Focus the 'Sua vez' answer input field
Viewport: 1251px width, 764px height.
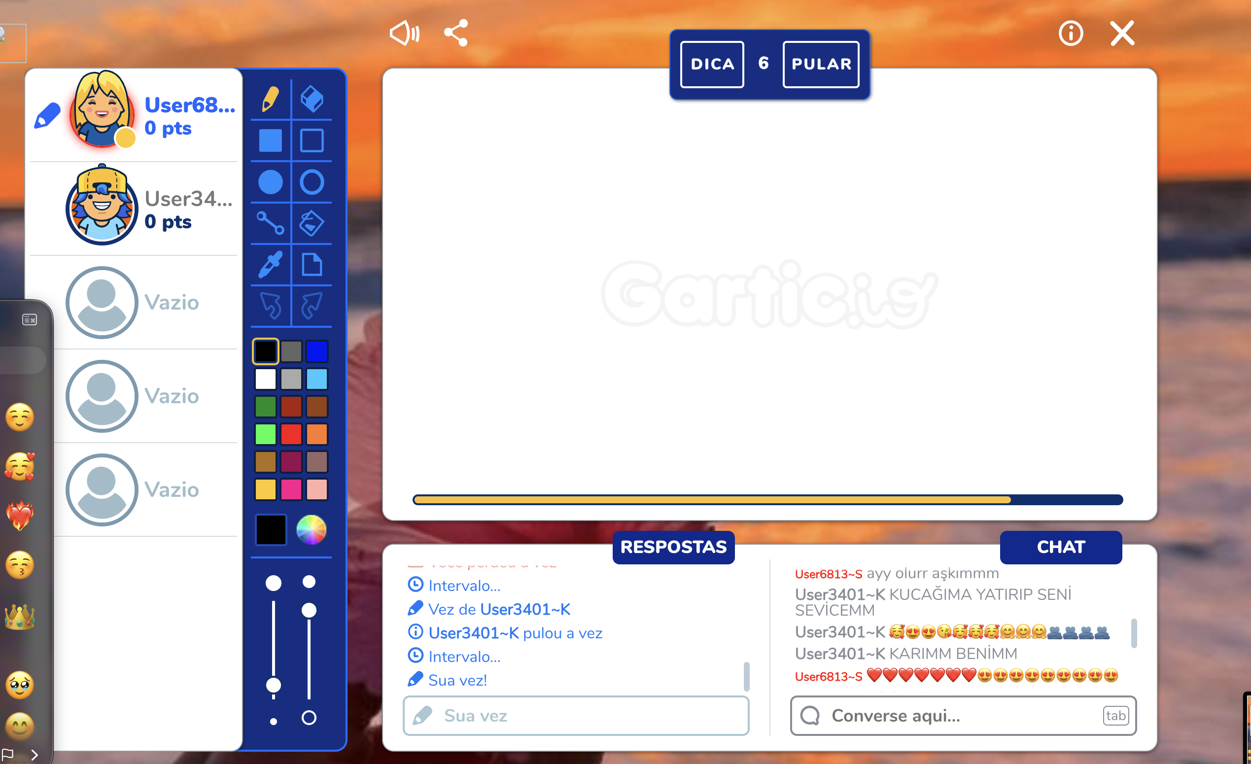(576, 716)
